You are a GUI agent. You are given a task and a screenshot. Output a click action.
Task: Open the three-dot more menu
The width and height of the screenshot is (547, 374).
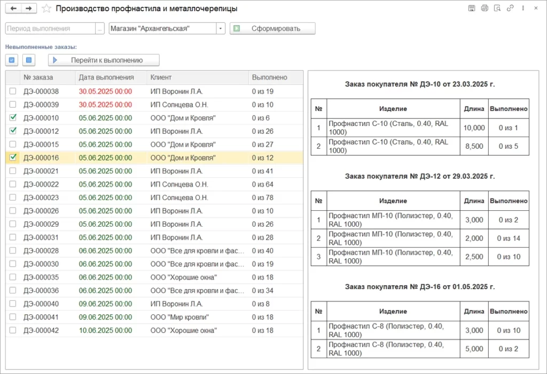pos(523,8)
